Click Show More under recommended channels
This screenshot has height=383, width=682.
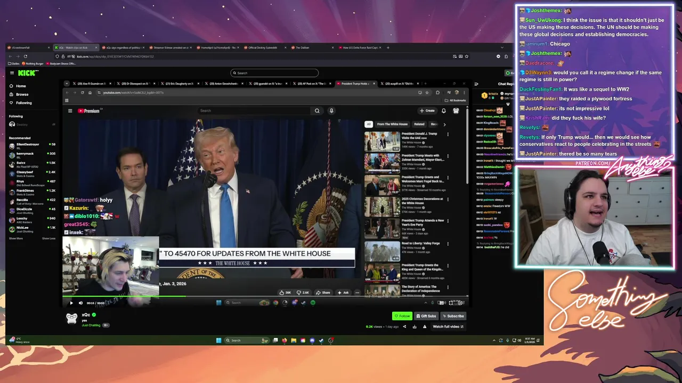click(x=16, y=238)
